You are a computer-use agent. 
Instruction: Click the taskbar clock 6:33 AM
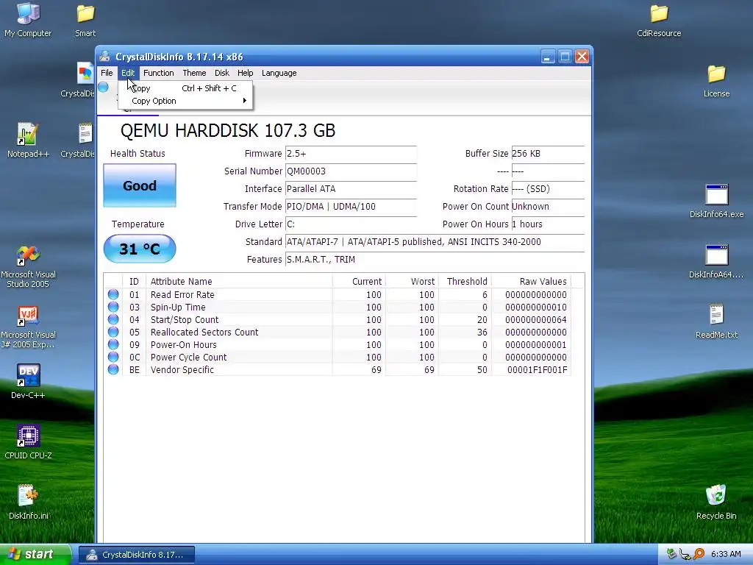(726, 554)
